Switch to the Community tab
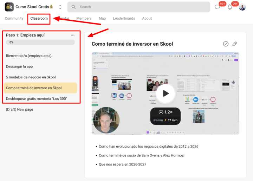 (x=14, y=18)
